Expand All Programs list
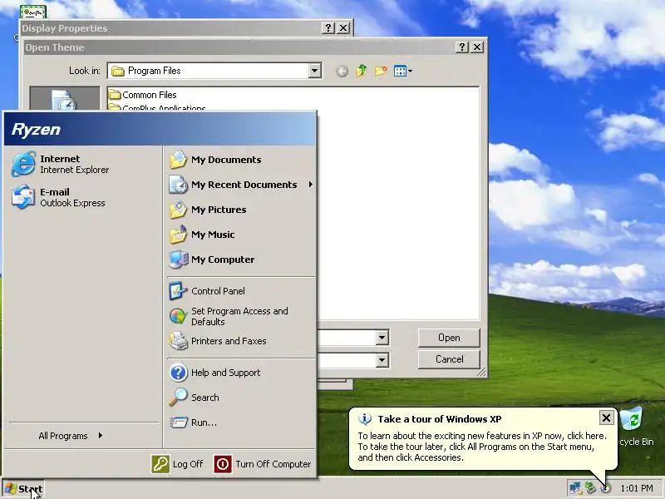 click(x=71, y=436)
